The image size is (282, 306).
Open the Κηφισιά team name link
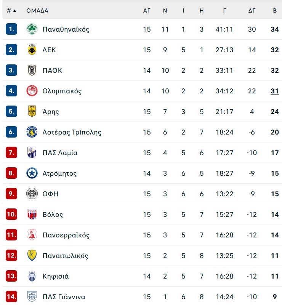point(56,276)
